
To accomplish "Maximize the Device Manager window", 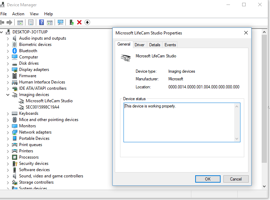I will pos(244,5).
